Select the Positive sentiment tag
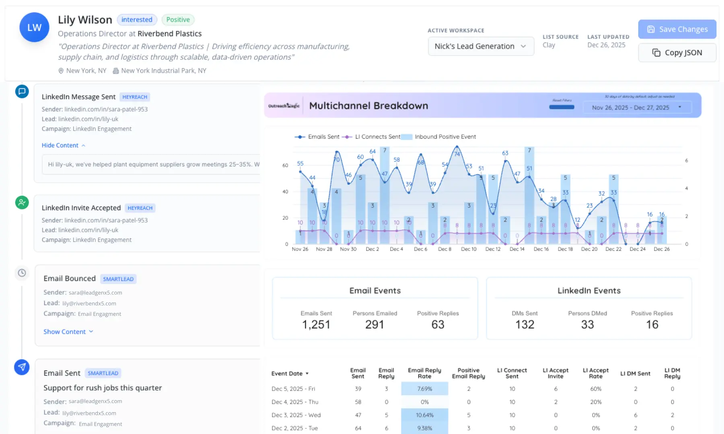 pos(178,19)
